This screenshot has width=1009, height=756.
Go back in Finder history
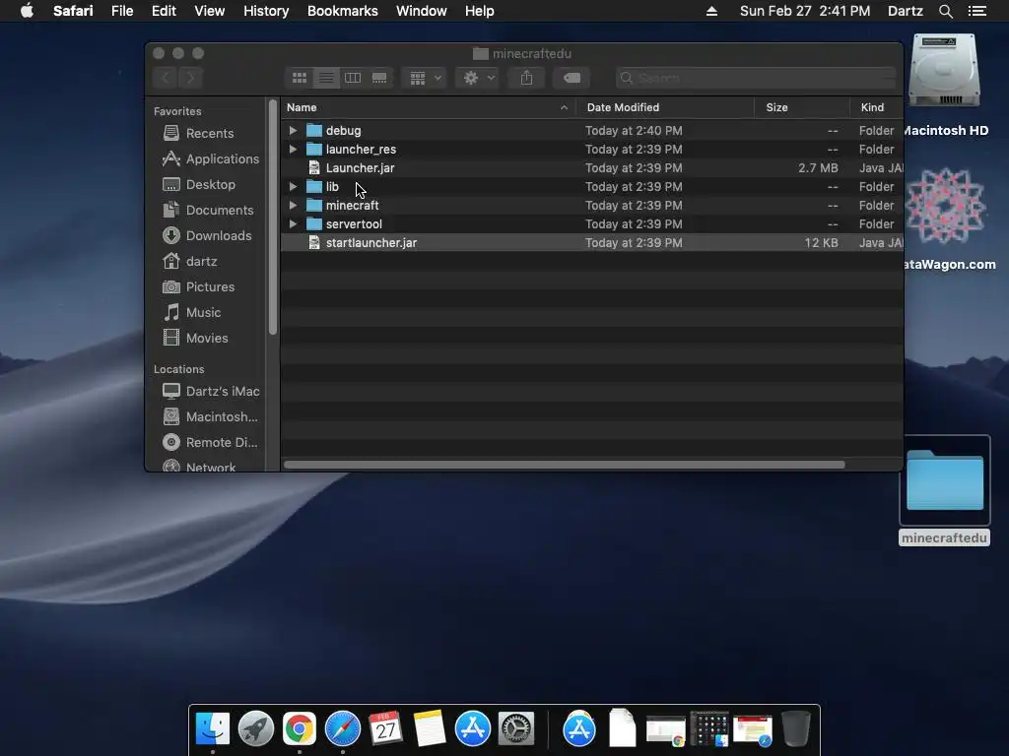tap(166, 78)
